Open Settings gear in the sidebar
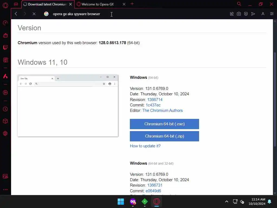This screenshot has width=277, height=208. click(5, 133)
